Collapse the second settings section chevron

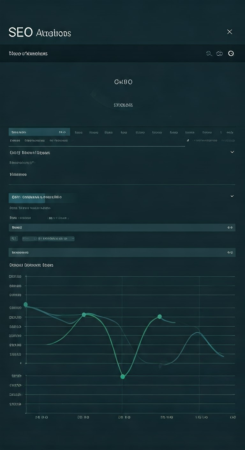(x=232, y=196)
